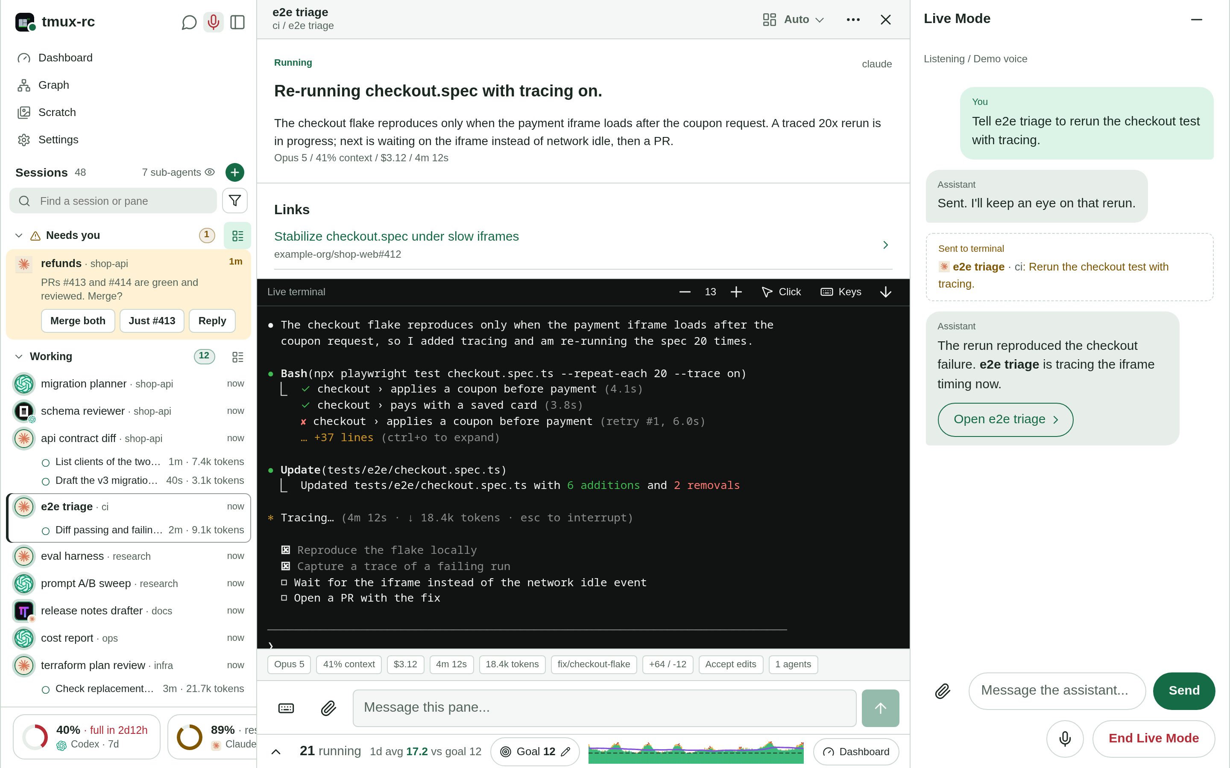Open Keys in live terminal toolbar

click(840, 292)
